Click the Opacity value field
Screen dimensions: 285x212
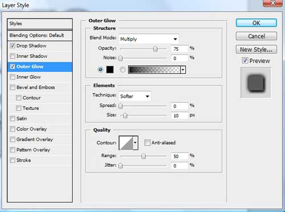[x=180, y=49]
